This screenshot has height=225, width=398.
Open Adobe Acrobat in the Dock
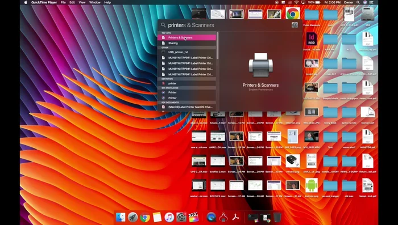point(236,217)
